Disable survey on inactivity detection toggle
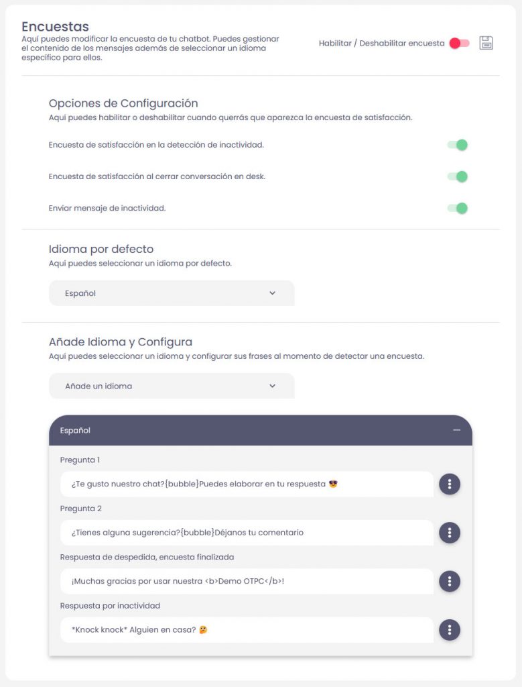 (x=458, y=145)
